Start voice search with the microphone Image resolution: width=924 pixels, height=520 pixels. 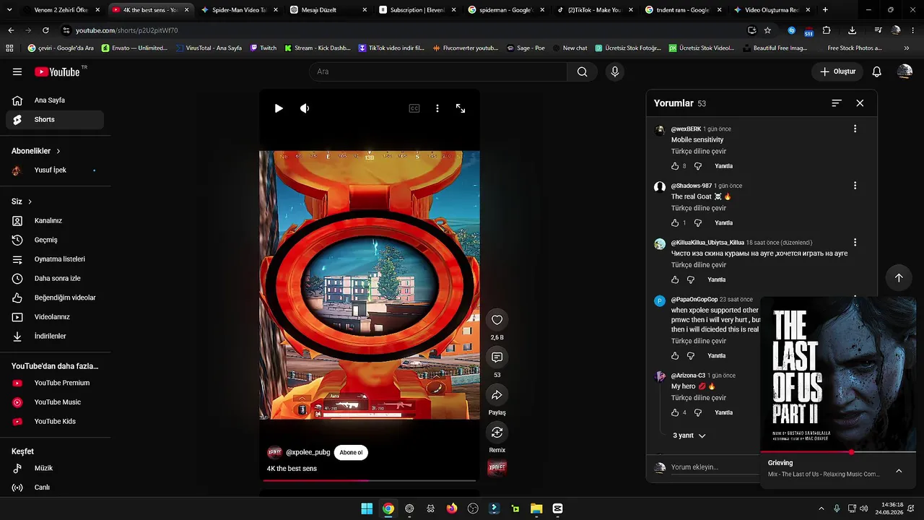tap(615, 71)
